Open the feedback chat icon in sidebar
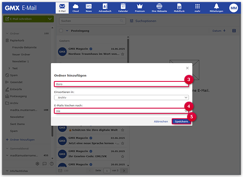The height and width of the screenshot is (177, 243). pyautogui.click(x=45, y=164)
